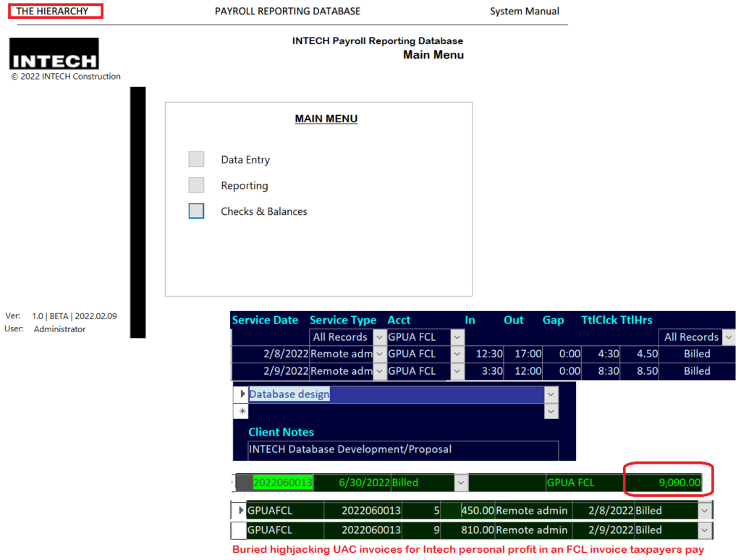Select the Service Date column header
The height and width of the screenshot is (560, 741).
pos(265,320)
